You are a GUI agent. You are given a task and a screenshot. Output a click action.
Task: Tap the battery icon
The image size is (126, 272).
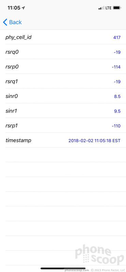coord(117,8)
